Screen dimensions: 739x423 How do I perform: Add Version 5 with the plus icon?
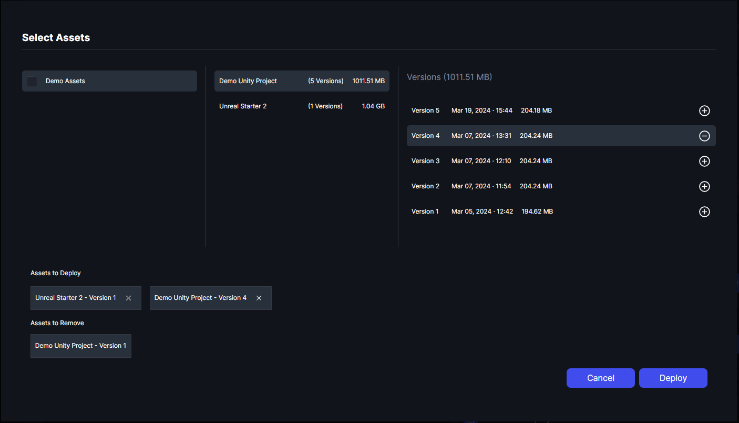(x=704, y=110)
